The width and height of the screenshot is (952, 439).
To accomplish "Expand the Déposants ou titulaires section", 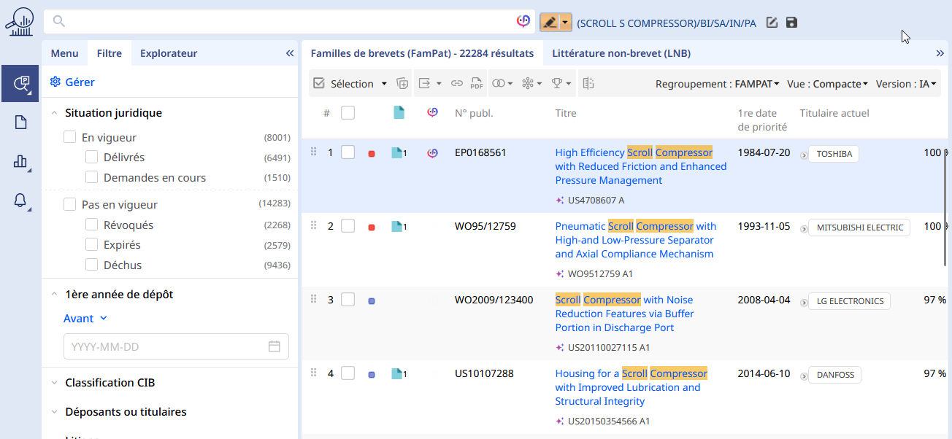I will (55, 412).
